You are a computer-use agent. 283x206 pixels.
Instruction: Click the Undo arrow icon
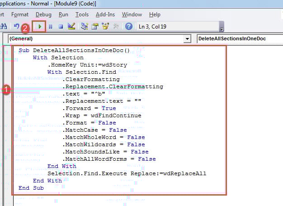[x=16, y=26]
